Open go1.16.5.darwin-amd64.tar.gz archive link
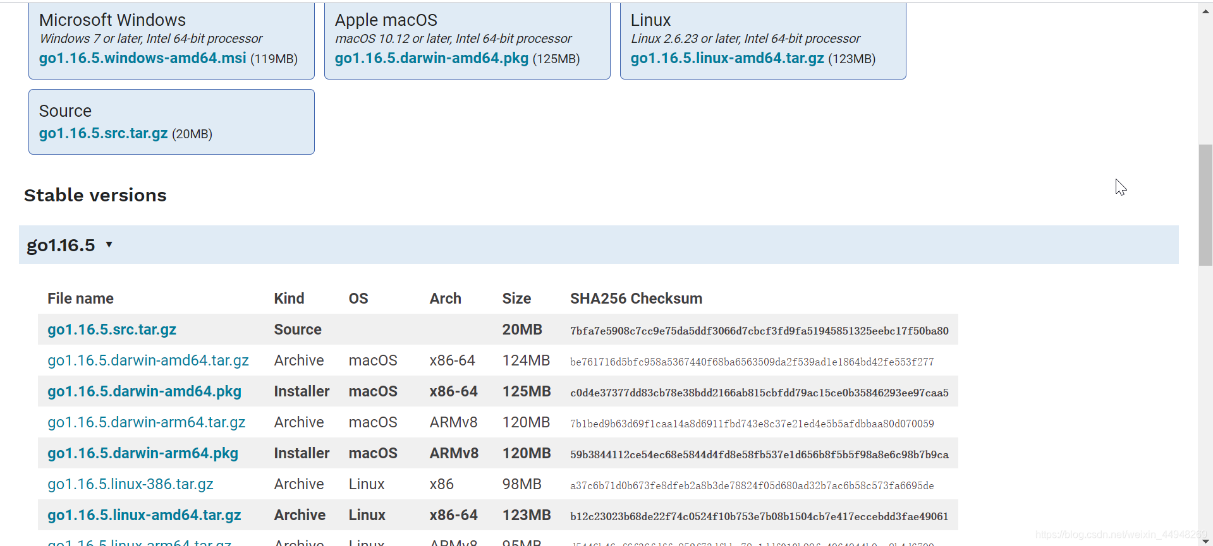 [148, 360]
